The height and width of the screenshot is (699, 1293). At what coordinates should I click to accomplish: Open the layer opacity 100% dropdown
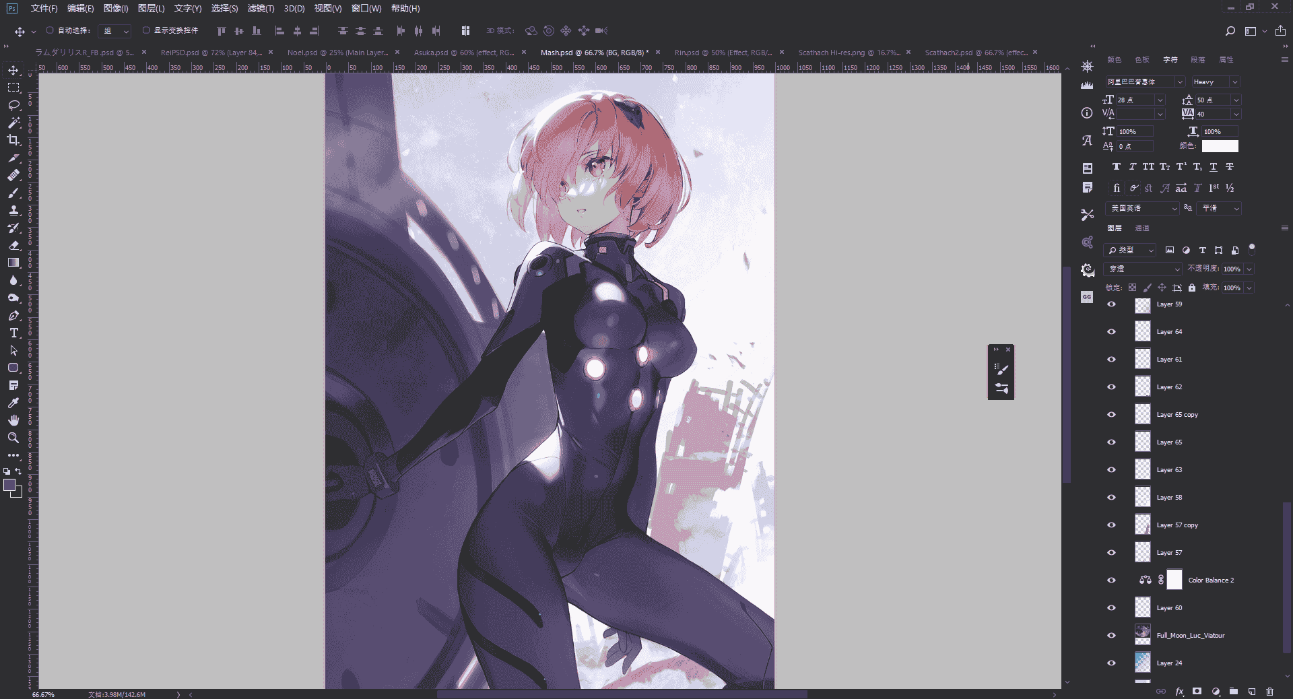1249,269
